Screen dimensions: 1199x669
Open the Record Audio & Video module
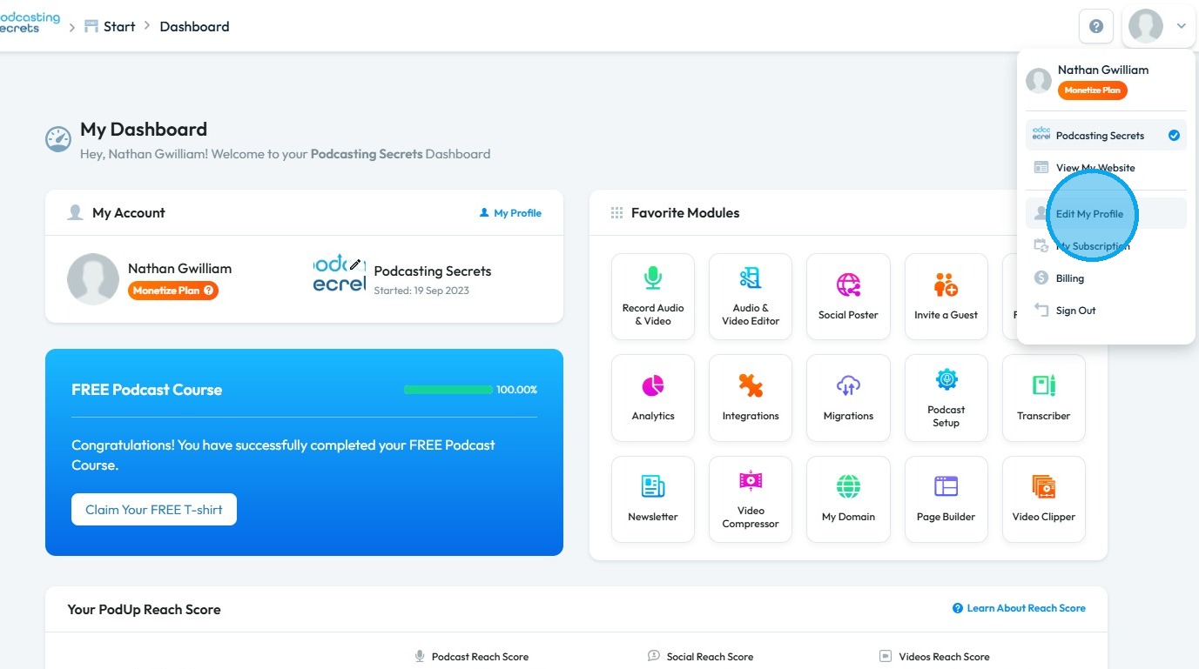click(x=653, y=295)
